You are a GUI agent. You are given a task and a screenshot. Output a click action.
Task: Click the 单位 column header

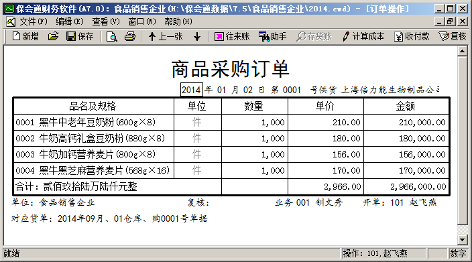click(x=198, y=106)
